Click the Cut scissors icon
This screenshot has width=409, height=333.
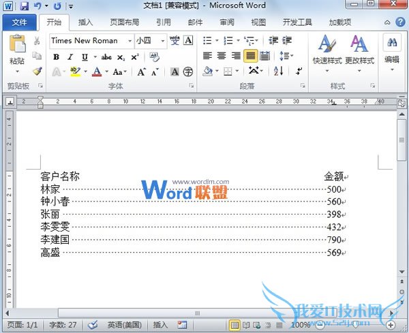[x=37, y=41]
